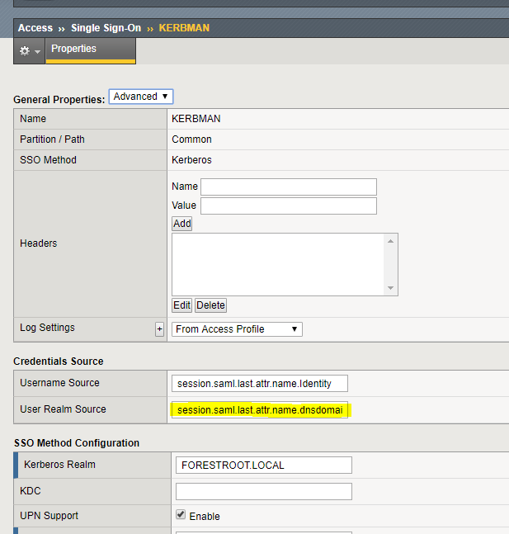The height and width of the screenshot is (534, 509).
Task: Go to Single Sign-On breadcrumb
Action: pyautogui.click(x=106, y=28)
